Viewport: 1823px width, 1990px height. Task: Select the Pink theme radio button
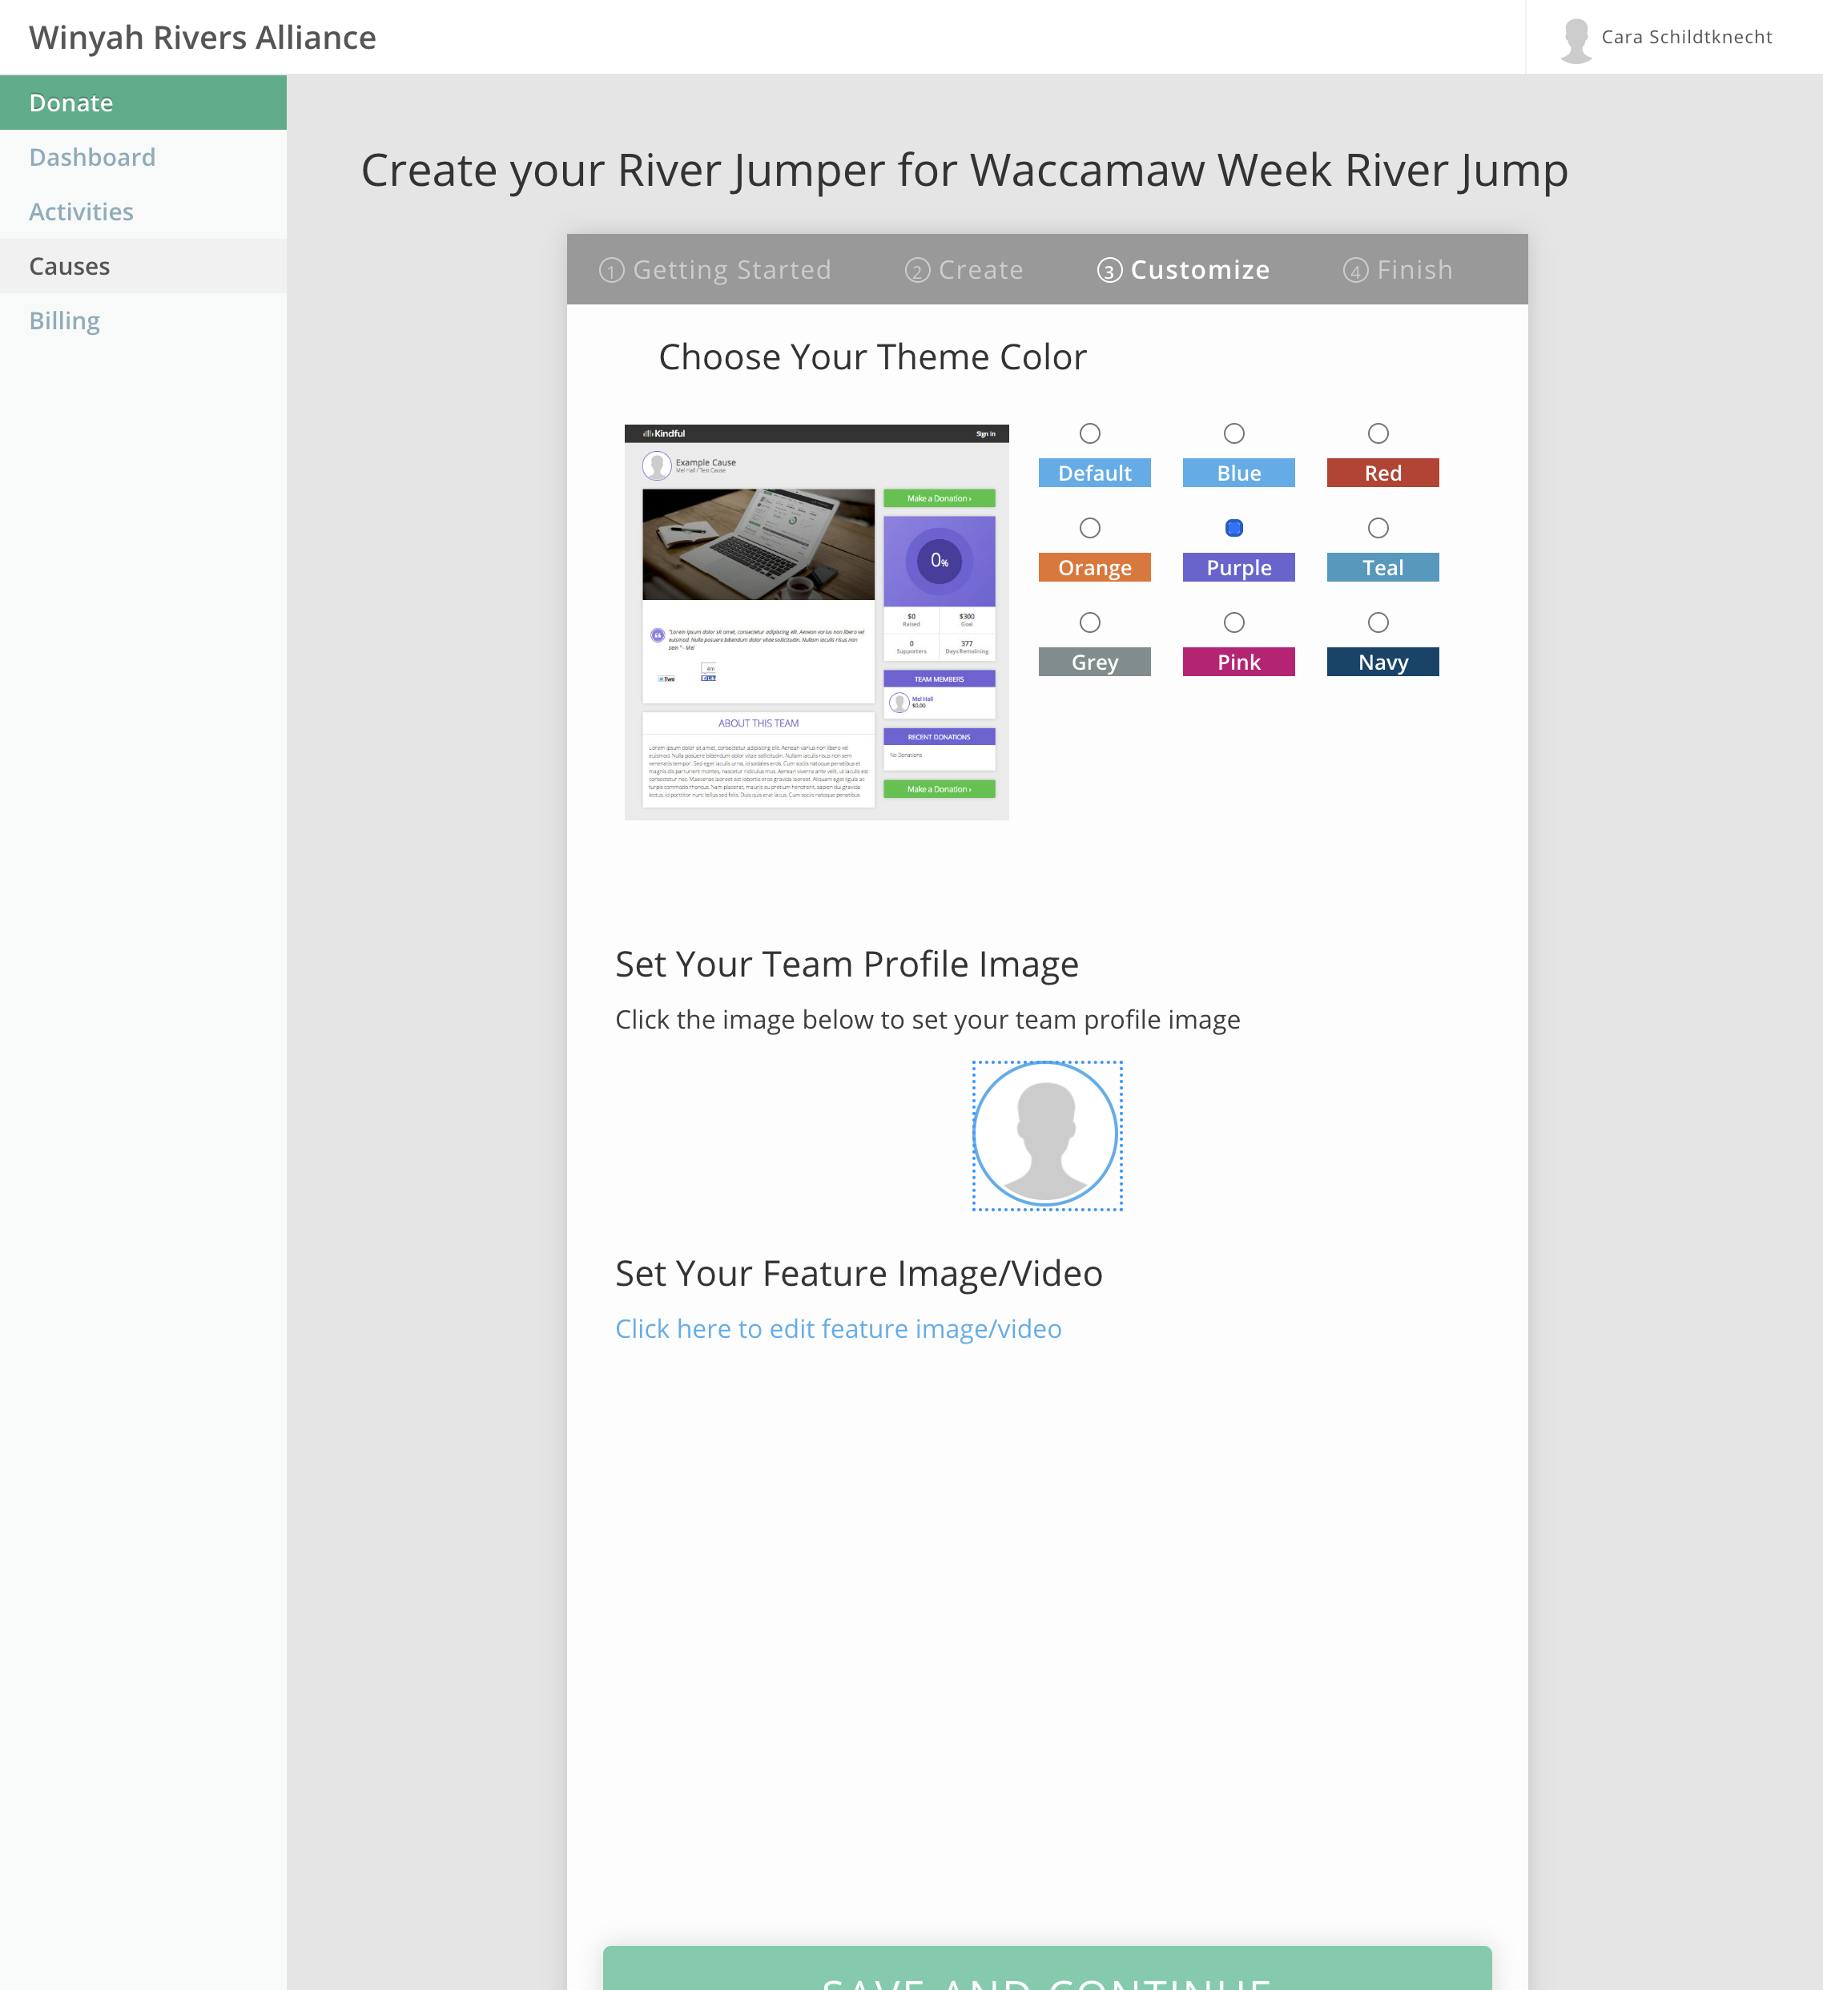point(1233,622)
